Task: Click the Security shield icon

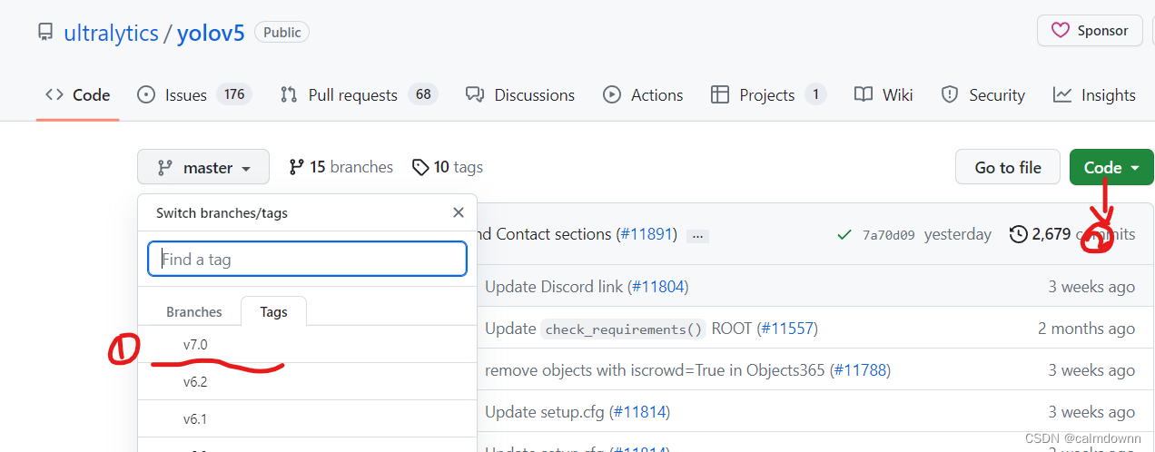Action: coord(950,94)
